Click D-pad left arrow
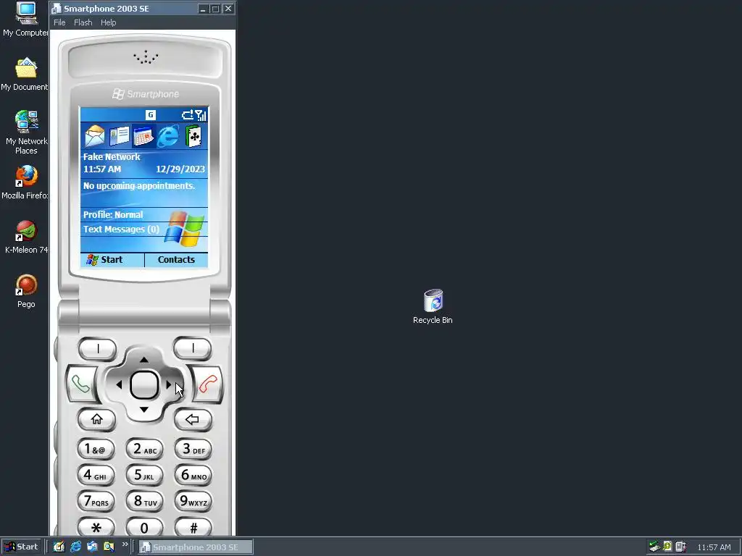The height and width of the screenshot is (556, 742). [x=119, y=385]
